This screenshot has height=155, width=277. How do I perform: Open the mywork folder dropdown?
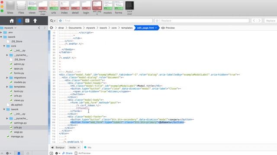pos(10,28)
